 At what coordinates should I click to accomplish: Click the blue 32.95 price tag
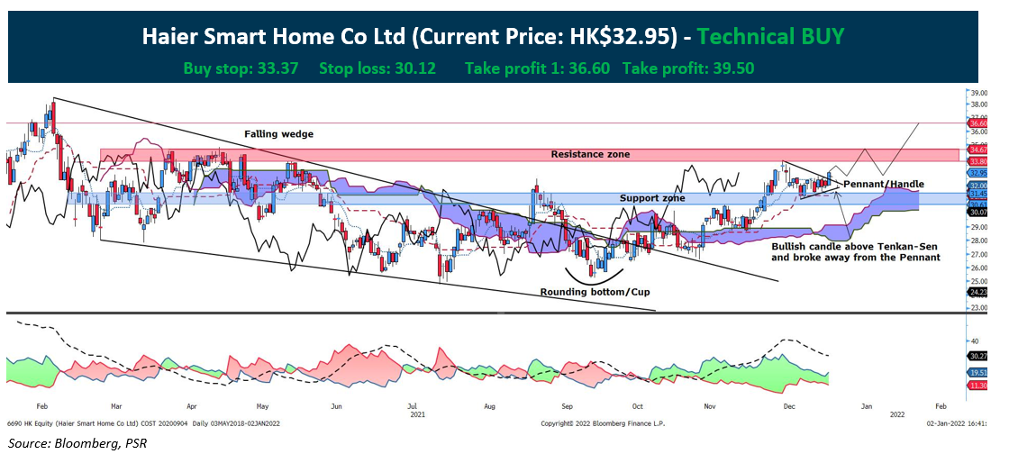[978, 173]
